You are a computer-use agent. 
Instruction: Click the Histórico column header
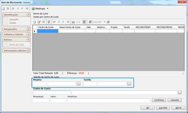(x=103, y=27)
